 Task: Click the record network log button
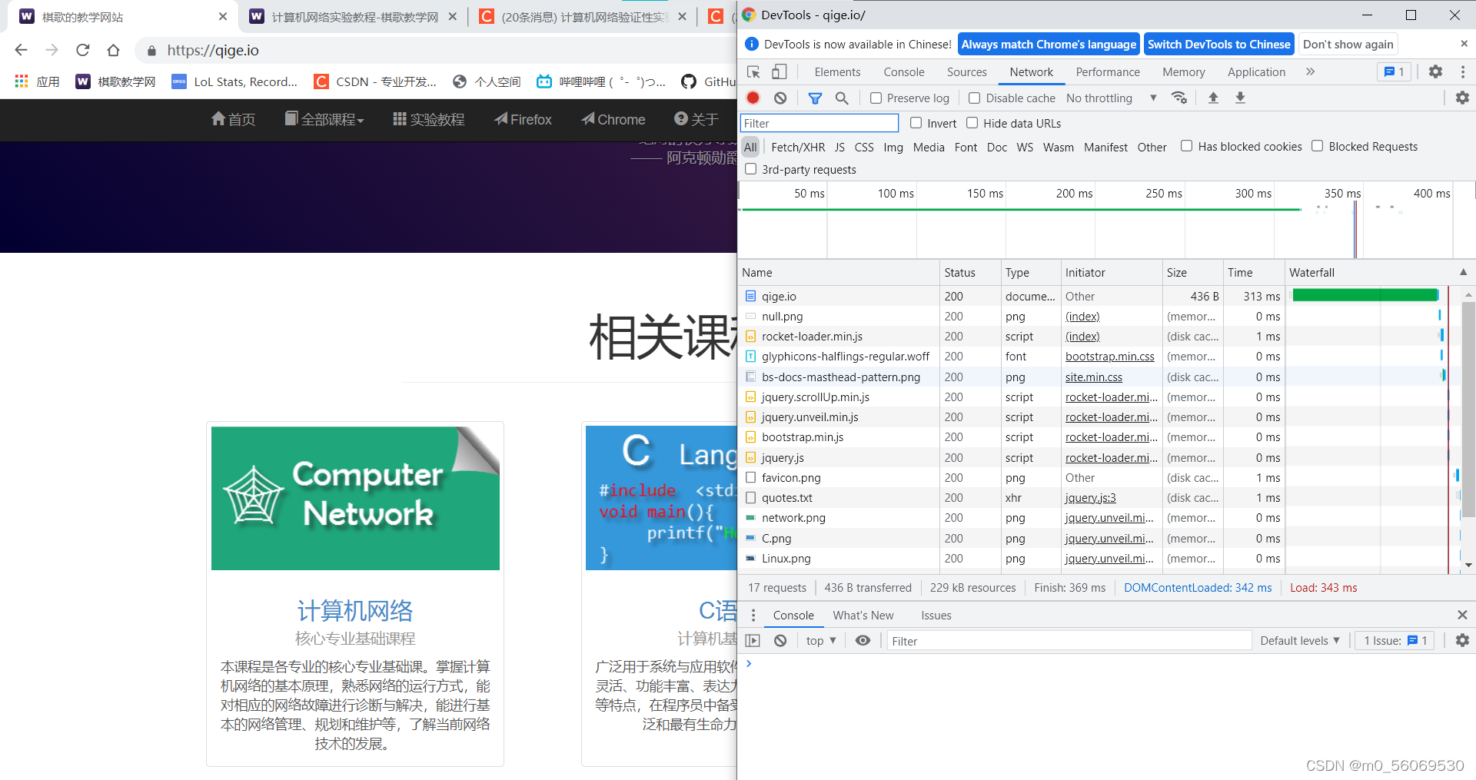click(x=753, y=98)
